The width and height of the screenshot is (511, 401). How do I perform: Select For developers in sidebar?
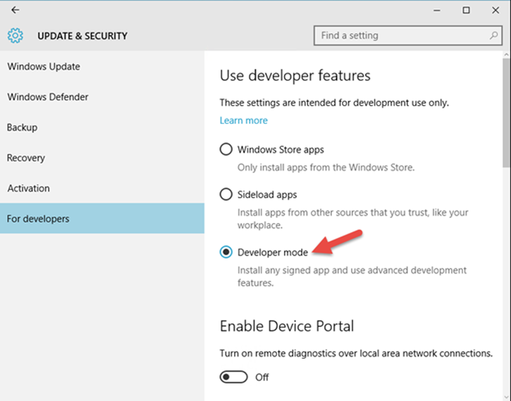coord(102,218)
